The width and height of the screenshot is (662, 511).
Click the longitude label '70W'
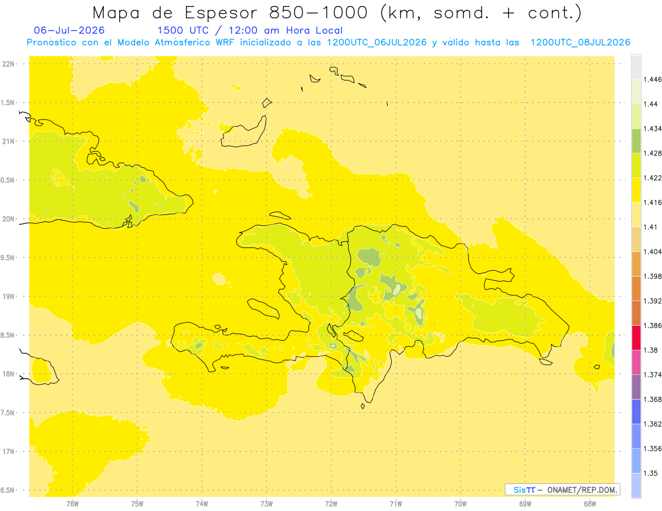(x=461, y=503)
